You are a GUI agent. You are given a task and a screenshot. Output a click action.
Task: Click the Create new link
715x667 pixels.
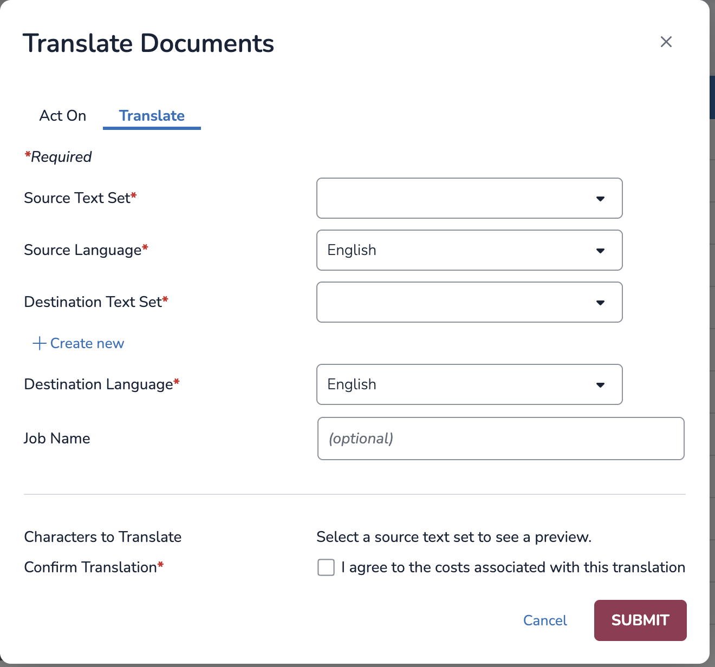click(x=79, y=343)
